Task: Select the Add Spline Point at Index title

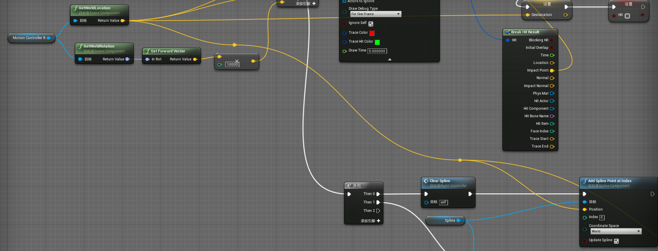Action: [610, 181]
